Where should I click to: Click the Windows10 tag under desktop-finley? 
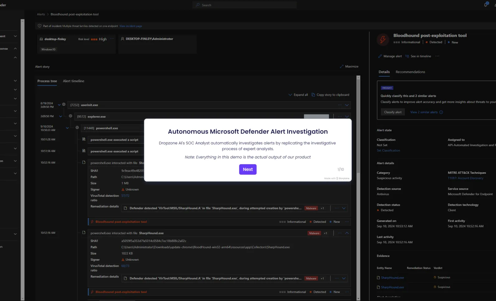pos(48,49)
